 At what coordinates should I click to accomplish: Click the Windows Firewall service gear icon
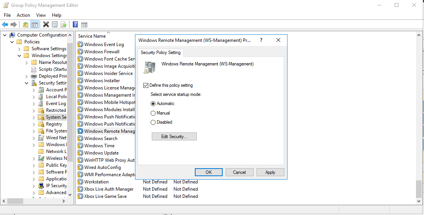80,51
